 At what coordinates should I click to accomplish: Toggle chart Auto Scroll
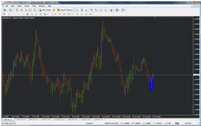pos(101,10)
